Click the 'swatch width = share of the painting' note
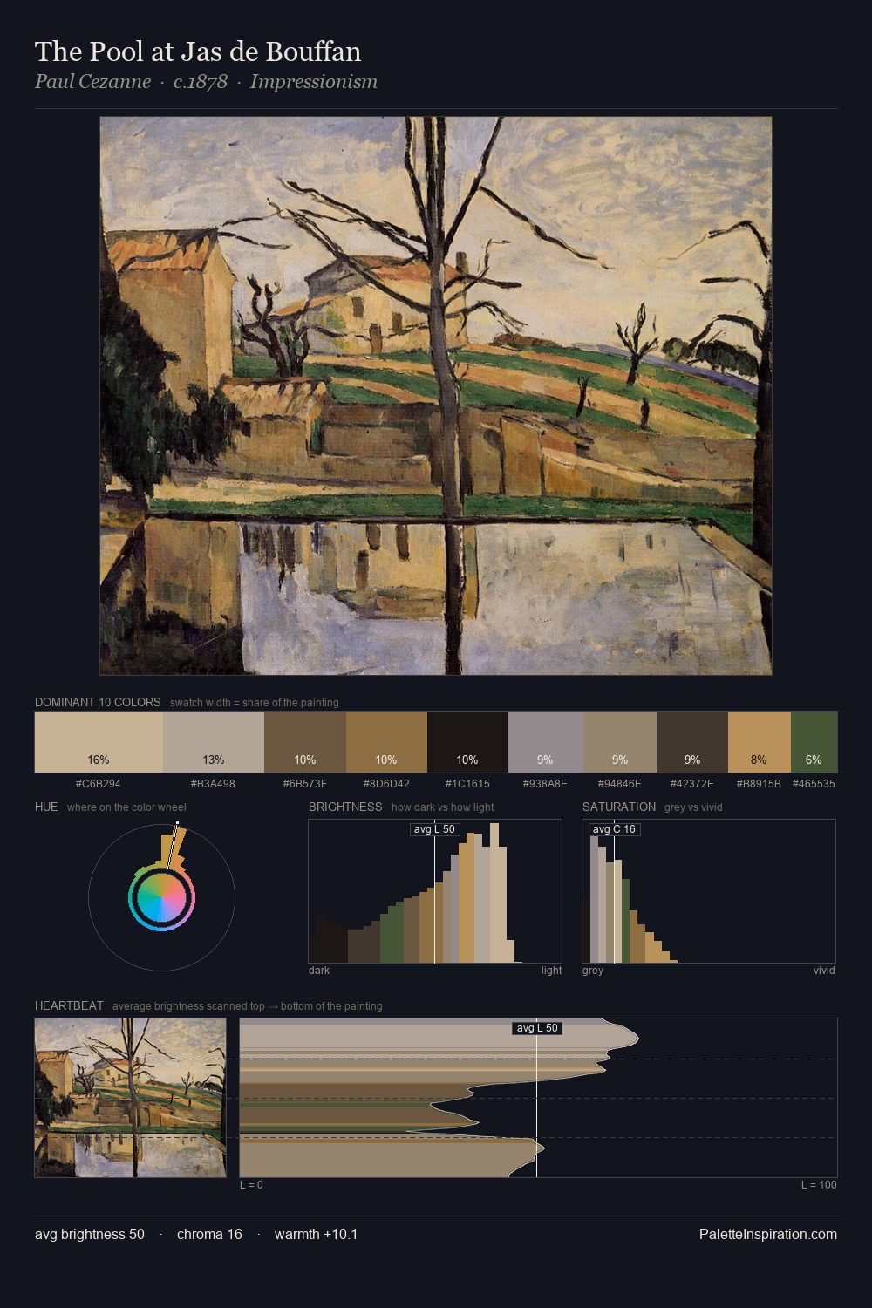This screenshot has height=1308, width=872. pos(255,703)
